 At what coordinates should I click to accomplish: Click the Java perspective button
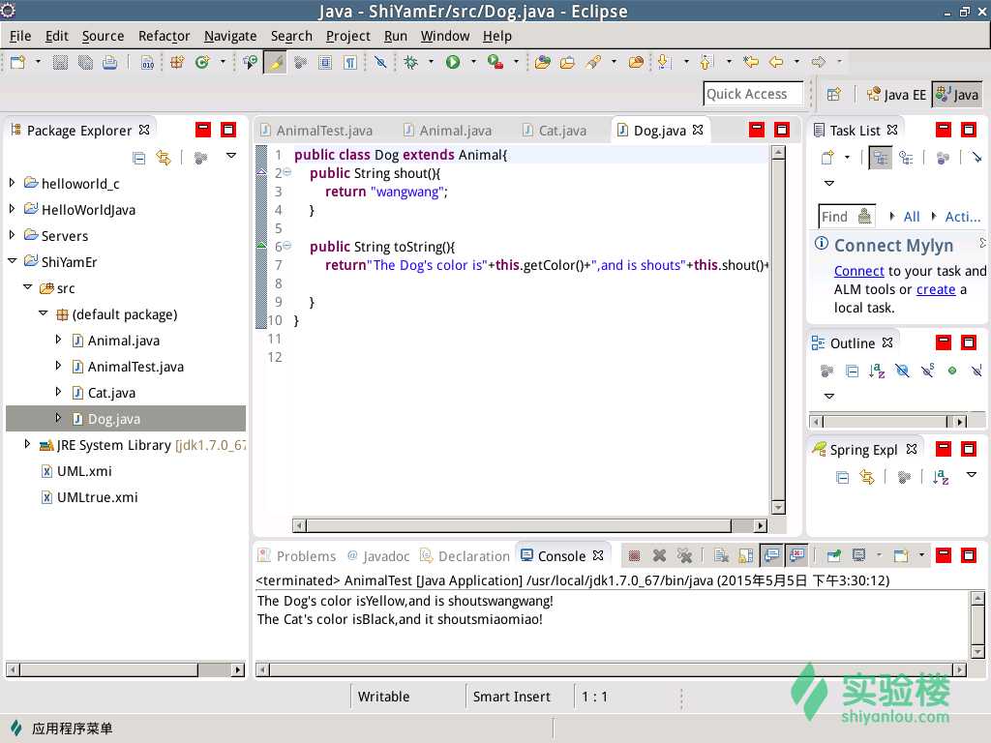(957, 94)
